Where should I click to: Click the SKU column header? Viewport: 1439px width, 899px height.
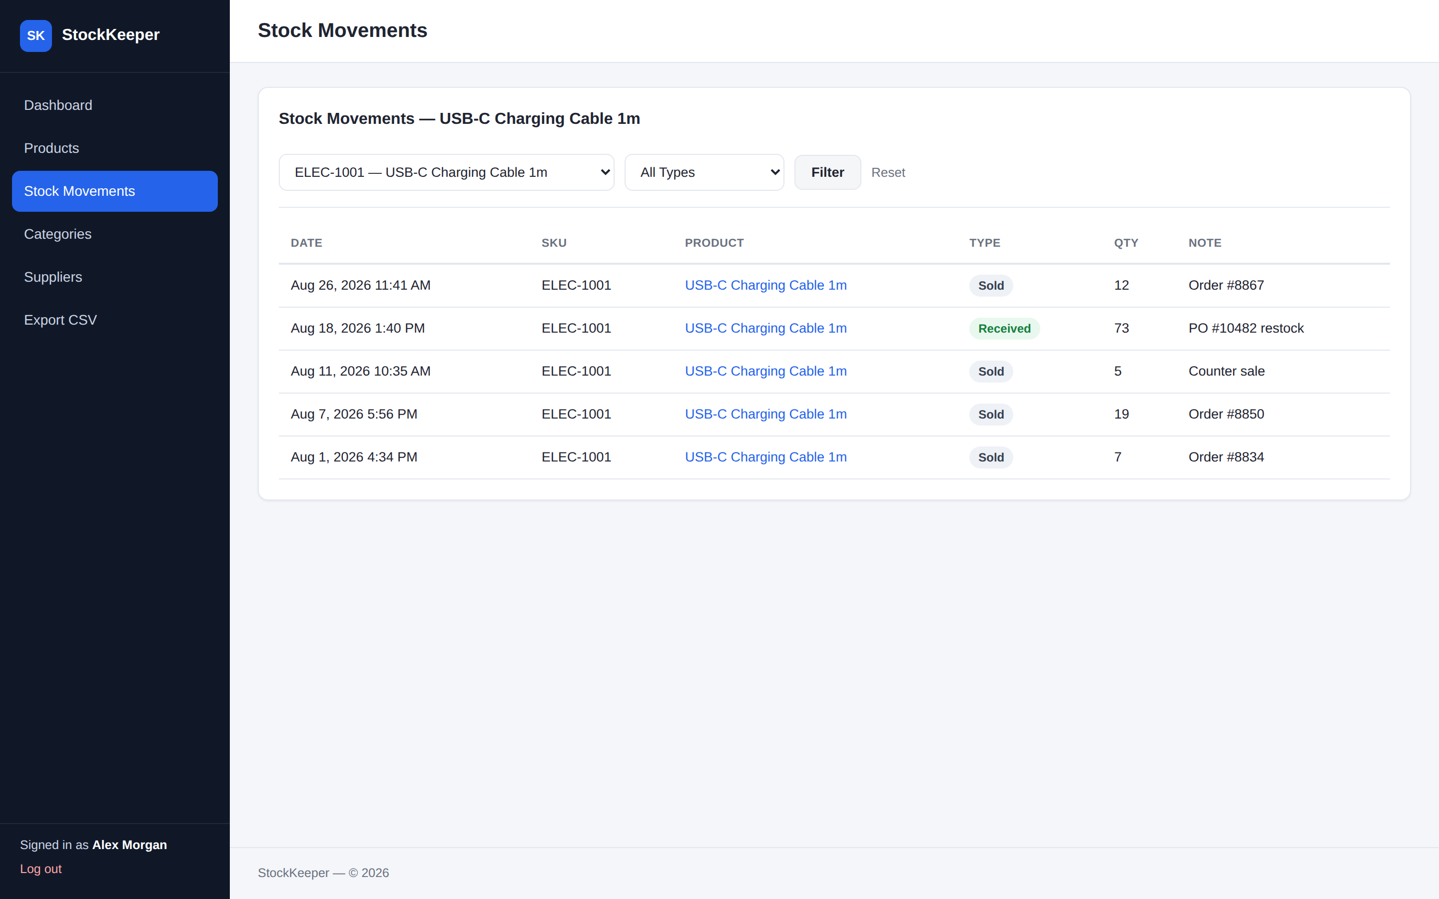[554, 243]
